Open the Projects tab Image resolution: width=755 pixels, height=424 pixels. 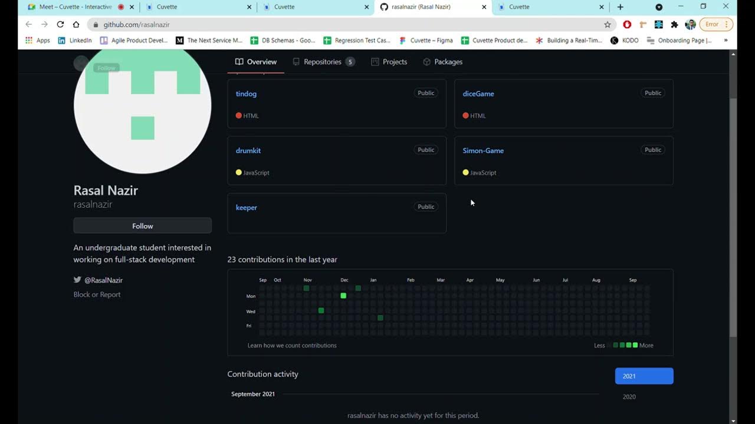(x=389, y=62)
